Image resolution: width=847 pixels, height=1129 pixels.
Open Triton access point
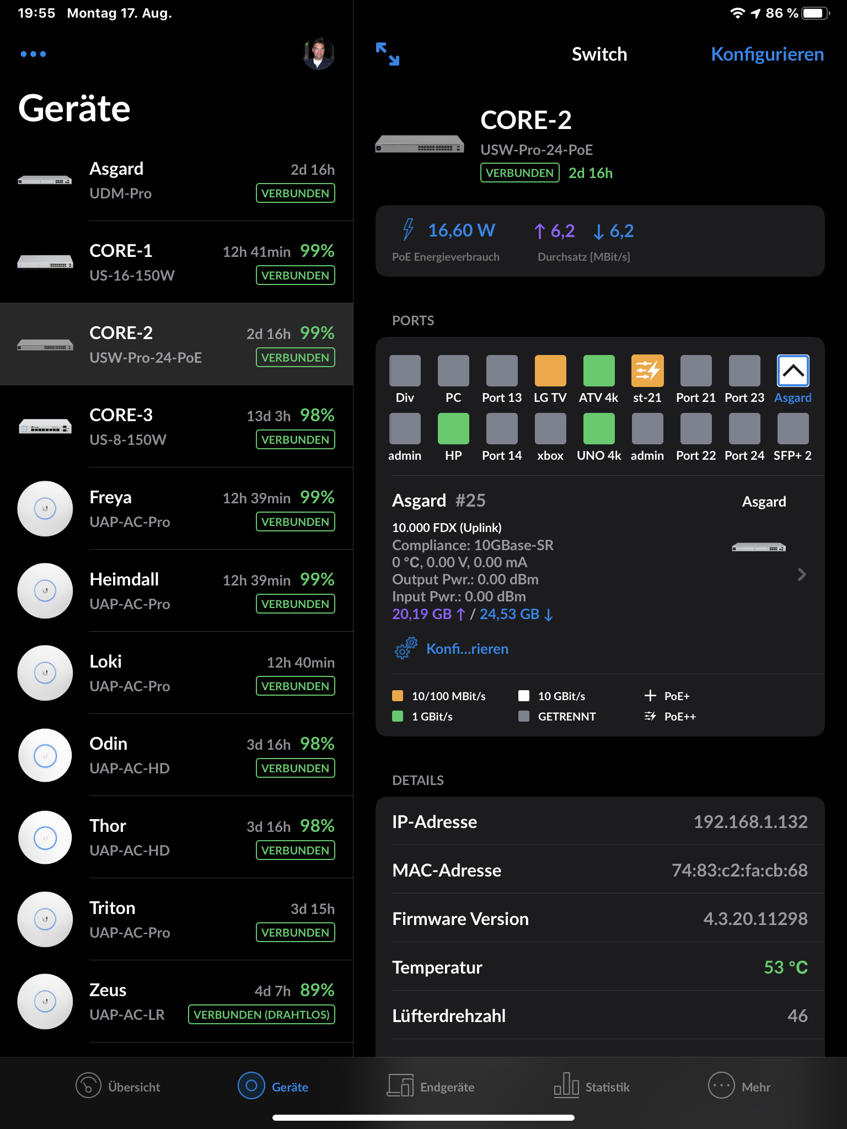tap(176, 920)
